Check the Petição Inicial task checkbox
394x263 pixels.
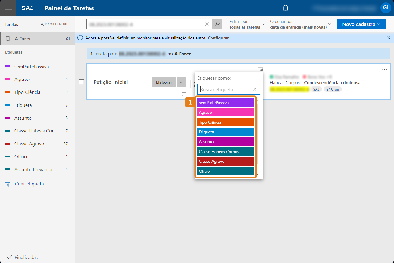[81, 82]
